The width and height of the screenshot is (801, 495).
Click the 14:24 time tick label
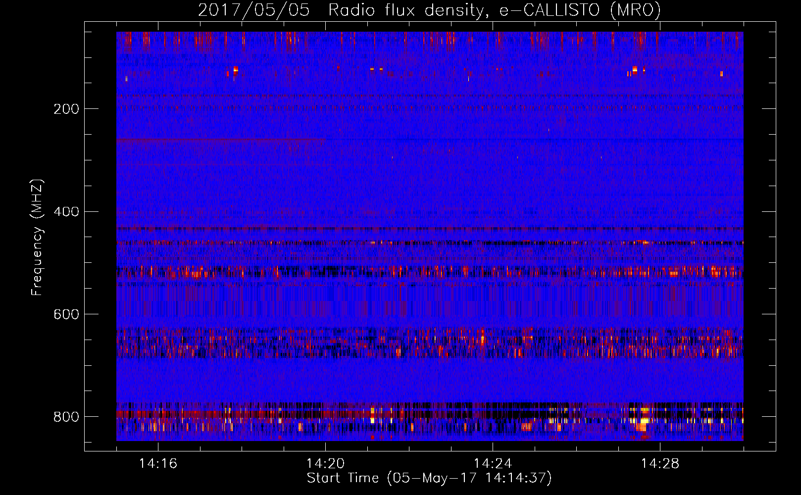(493, 464)
